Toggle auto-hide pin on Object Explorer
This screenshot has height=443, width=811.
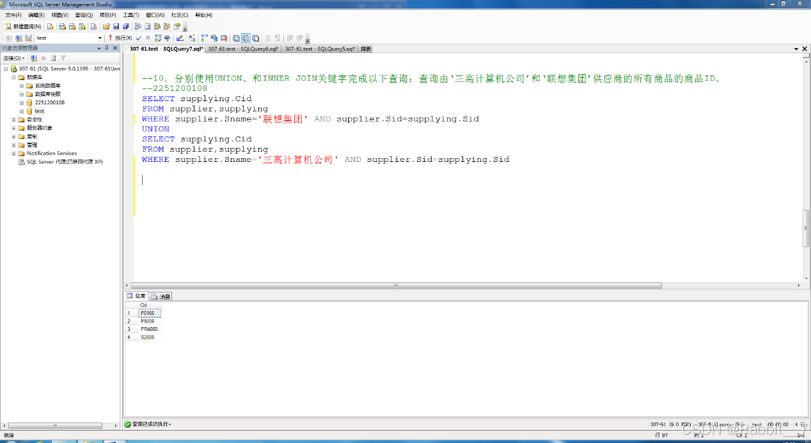pyautogui.click(x=107, y=48)
